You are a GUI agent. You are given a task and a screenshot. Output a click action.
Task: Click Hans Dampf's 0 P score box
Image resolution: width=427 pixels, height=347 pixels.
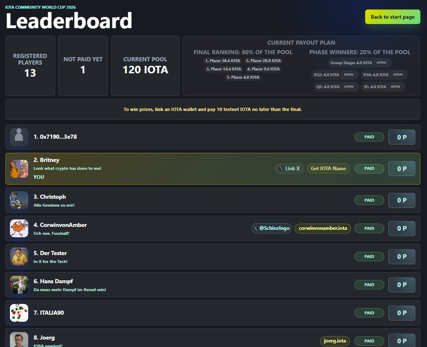click(x=402, y=285)
